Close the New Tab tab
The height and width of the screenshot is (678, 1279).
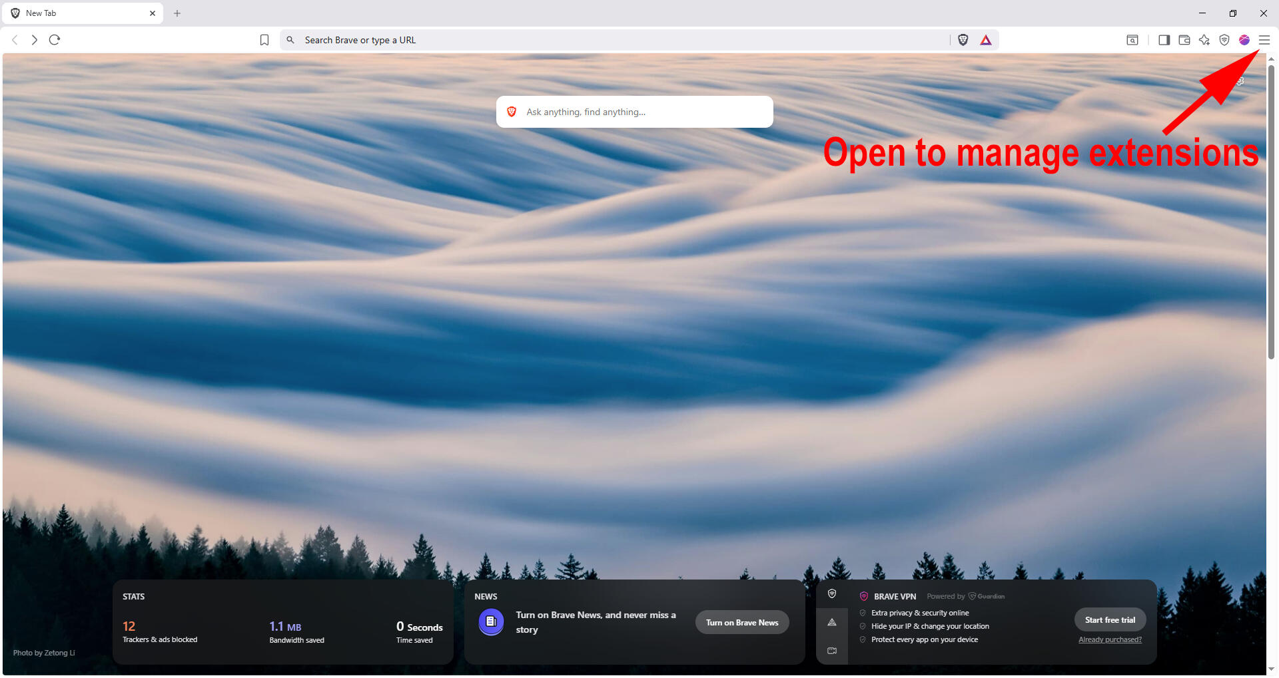[x=153, y=13]
